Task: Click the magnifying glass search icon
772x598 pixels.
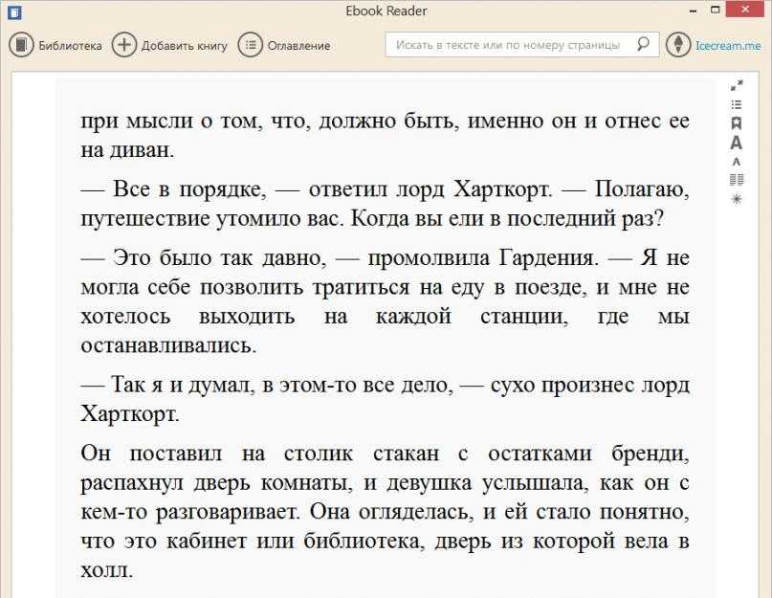Action: pyautogui.click(x=643, y=44)
